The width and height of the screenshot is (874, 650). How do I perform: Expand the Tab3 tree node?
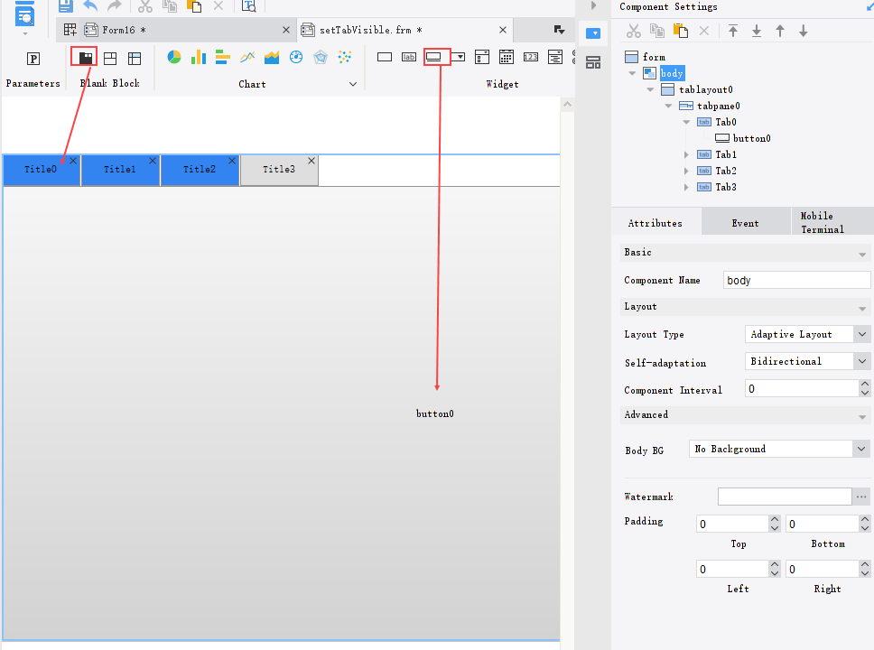click(686, 187)
